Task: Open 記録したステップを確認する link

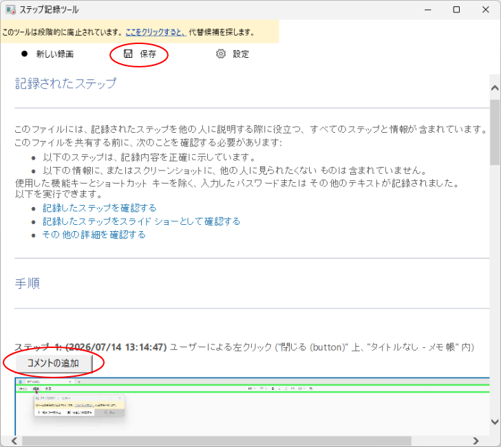Action: [x=99, y=208]
